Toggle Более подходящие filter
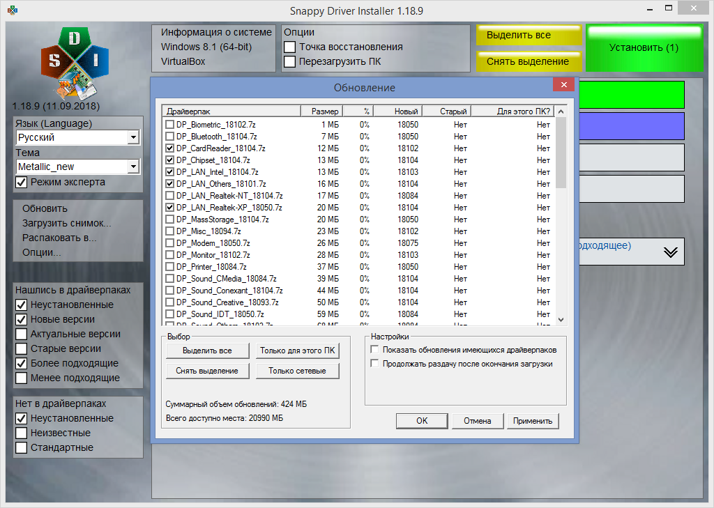 tap(22, 363)
